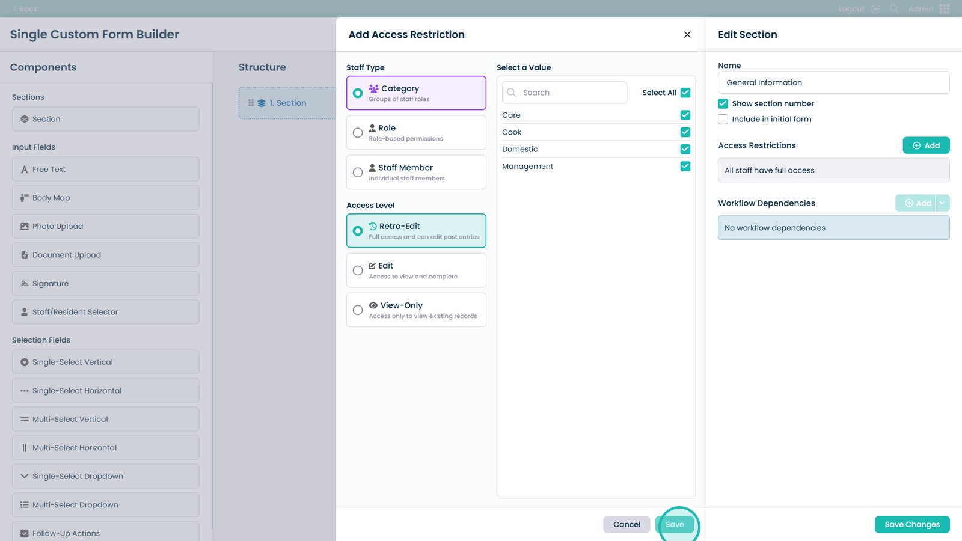The width and height of the screenshot is (962, 541).
Task: Open the apps grid icon beside Admin
Action: [x=945, y=9]
